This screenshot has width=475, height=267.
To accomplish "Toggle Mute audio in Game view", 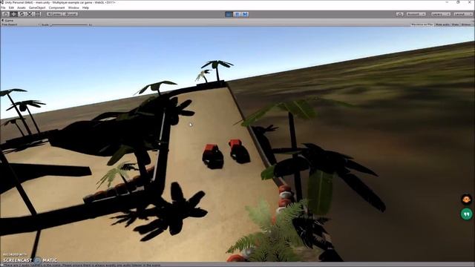I will point(442,24).
